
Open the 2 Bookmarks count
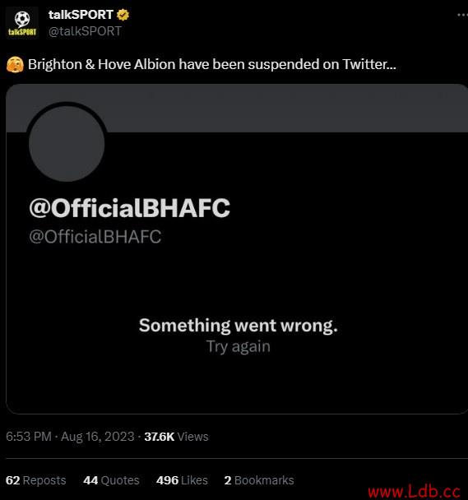point(259,480)
